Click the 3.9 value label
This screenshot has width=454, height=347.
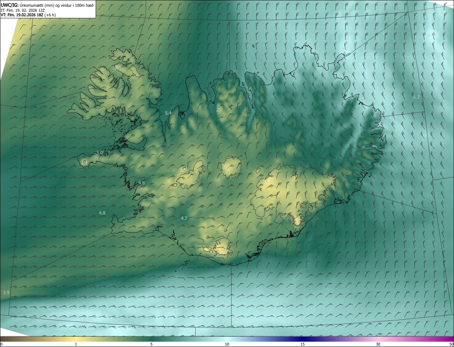(6, 292)
